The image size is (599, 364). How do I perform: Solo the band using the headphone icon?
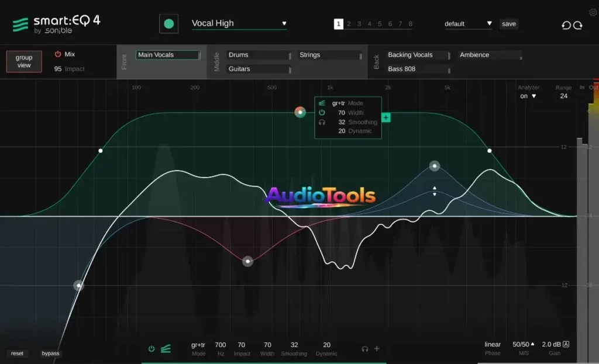coord(364,348)
